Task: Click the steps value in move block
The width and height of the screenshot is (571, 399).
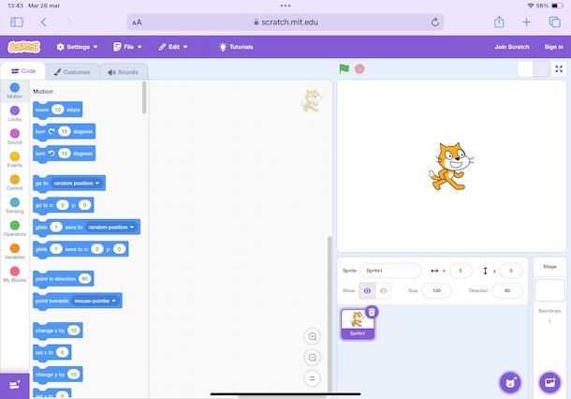Action: point(57,110)
